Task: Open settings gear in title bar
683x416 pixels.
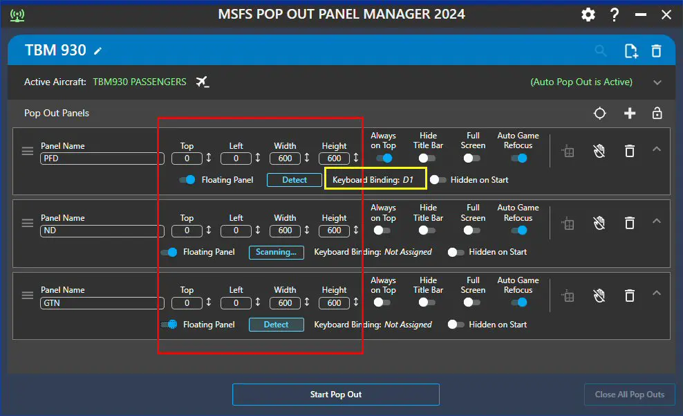Action: pos(588,15)
